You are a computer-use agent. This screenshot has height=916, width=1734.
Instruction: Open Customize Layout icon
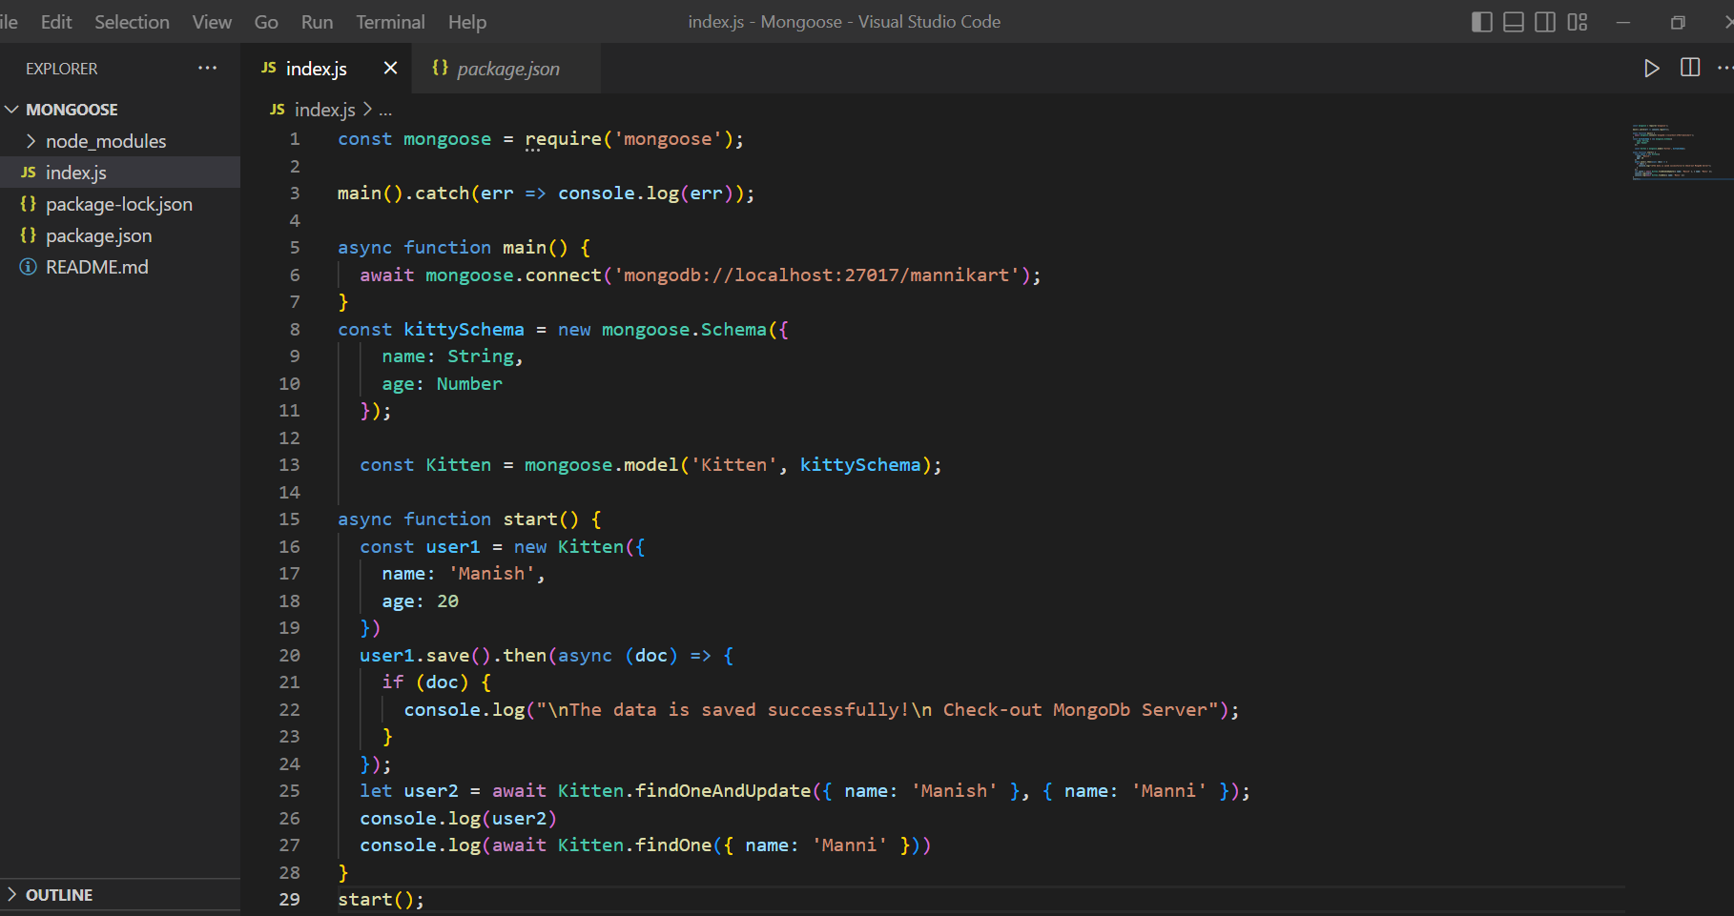coord(1578,22)
